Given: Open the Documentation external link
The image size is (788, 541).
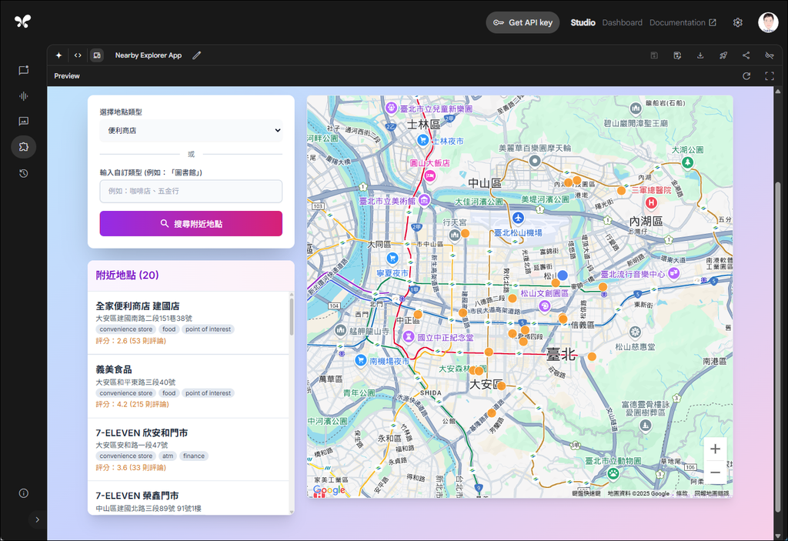Looking at the screenshot, I should pyautogui.click(x=683, y=22).
